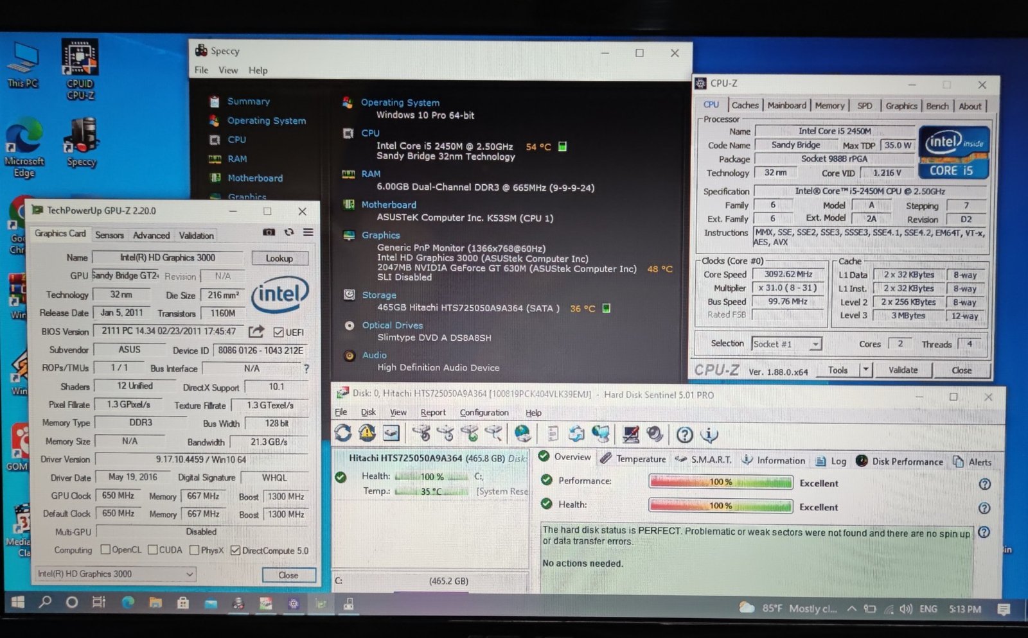Open the Report menu in Hard Disk Sentinel
1028x638 pixels.
(433, 413)
